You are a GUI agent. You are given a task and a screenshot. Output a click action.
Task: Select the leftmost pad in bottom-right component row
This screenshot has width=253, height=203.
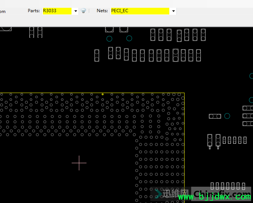[x=212, y=186]
